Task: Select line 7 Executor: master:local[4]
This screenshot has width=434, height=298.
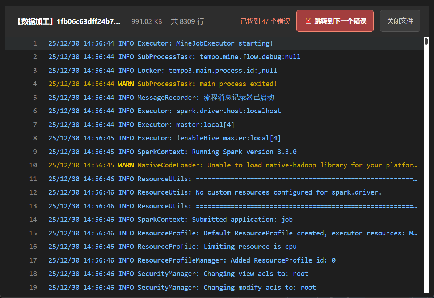Action: 214,125
